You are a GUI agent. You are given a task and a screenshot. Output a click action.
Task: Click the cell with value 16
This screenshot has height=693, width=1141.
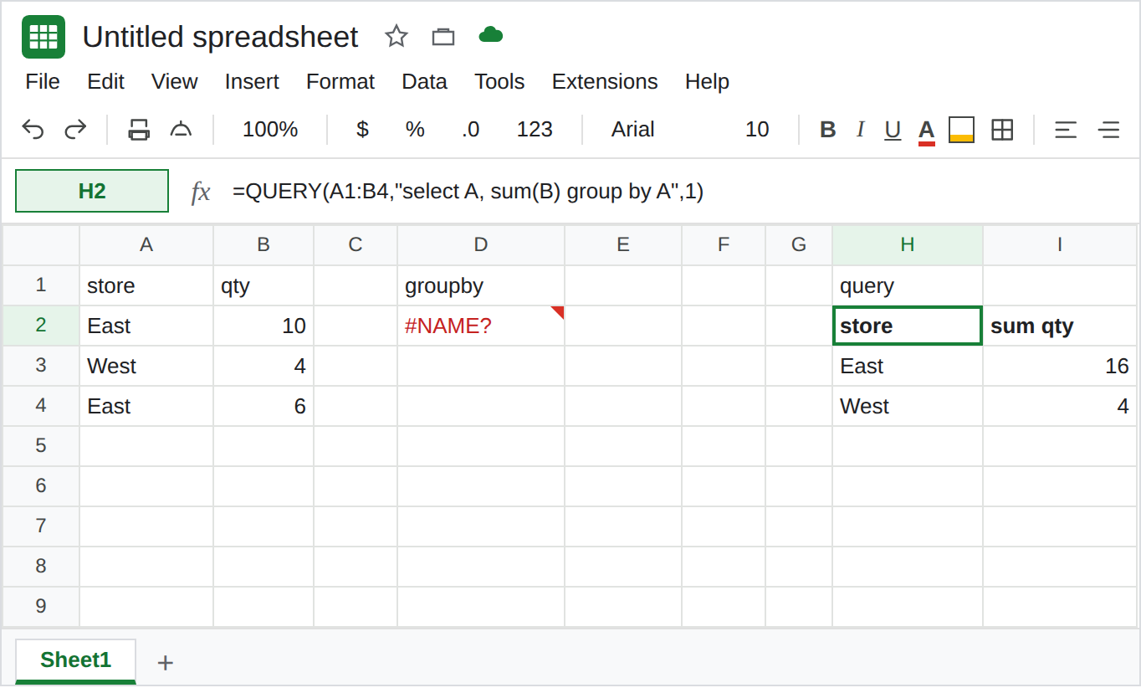click(x=1060, y=366)
